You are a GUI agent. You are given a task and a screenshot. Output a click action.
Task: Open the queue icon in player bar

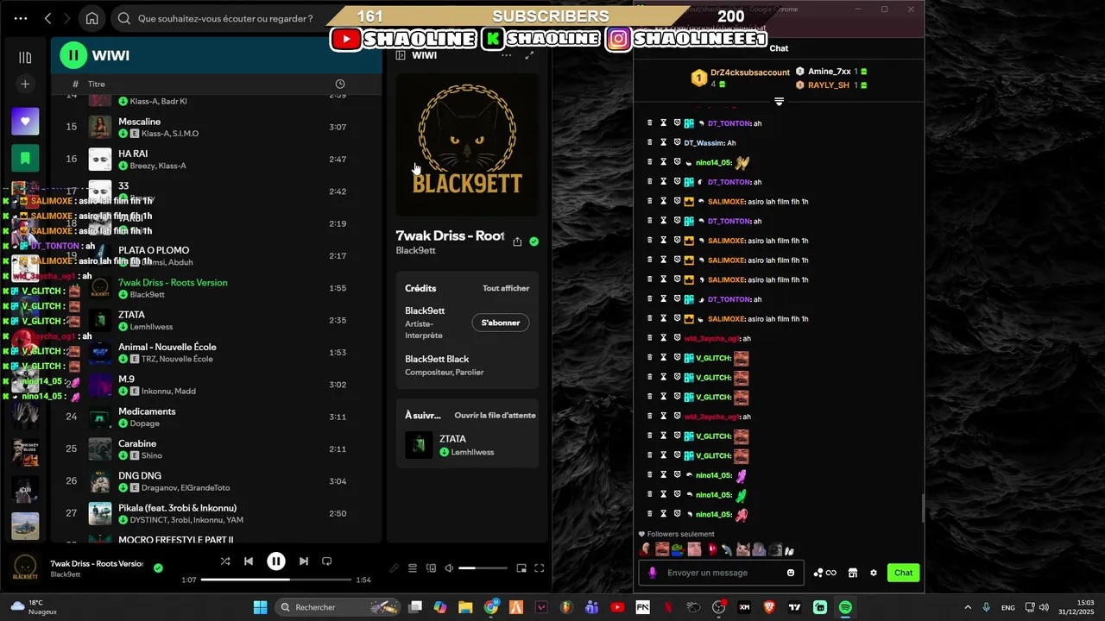click(x=413, y=568)
